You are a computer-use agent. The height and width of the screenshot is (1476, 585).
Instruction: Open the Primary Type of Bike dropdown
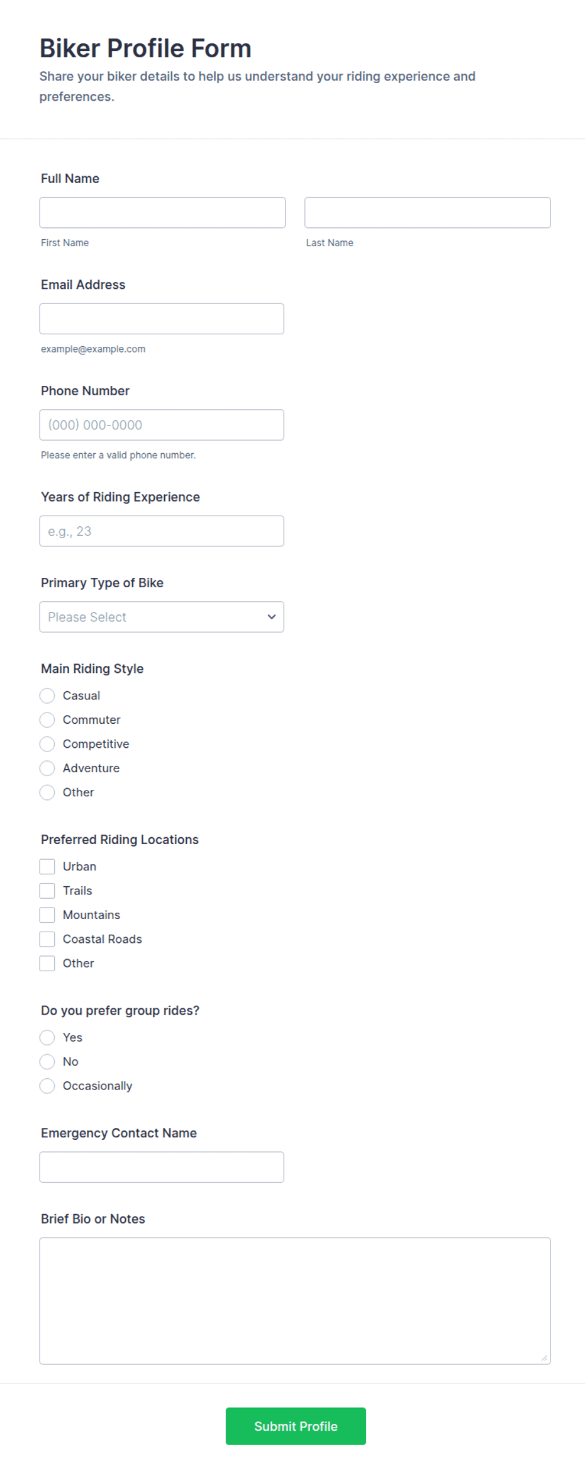pos(162,617)
